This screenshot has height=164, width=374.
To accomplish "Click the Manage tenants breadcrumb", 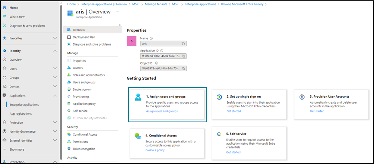I will click(x=156, y=4).
